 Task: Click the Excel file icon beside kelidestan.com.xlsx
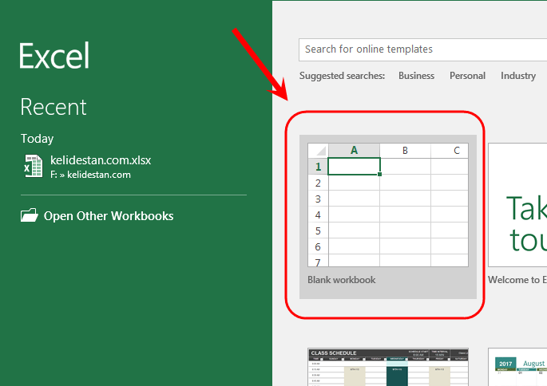(x=34, y=166)
